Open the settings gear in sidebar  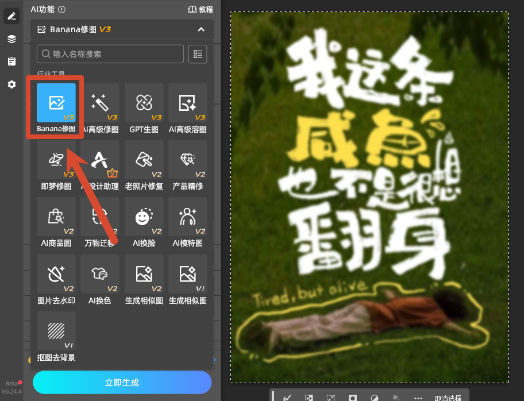tap(11, 84)
